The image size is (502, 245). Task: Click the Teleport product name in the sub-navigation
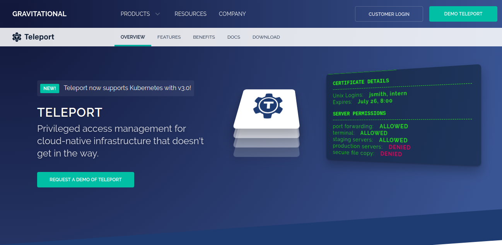(x=39, y=37)
